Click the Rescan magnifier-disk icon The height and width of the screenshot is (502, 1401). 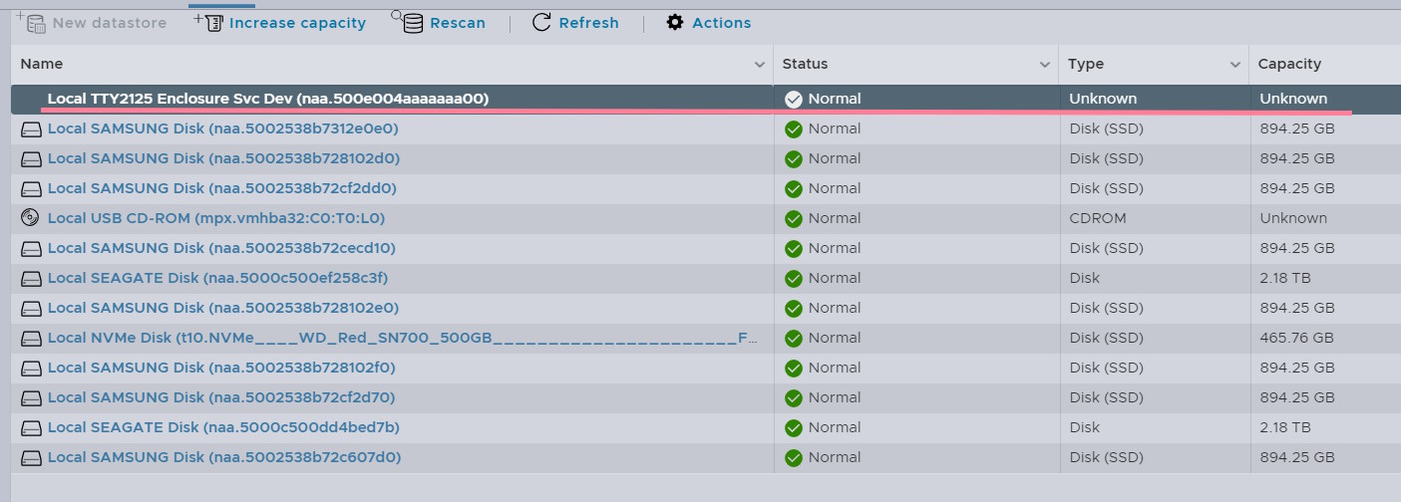click(x=412, y=22)
